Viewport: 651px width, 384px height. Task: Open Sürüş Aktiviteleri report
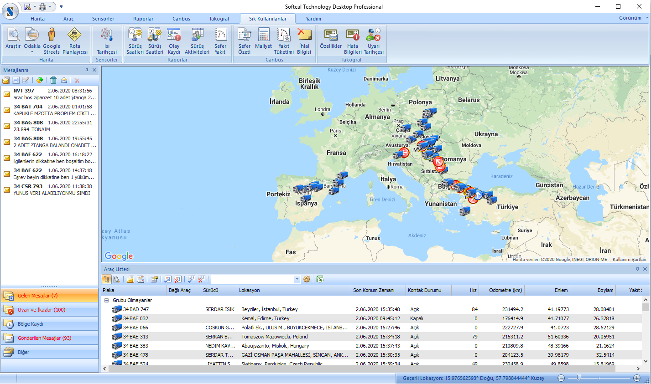point(197,41)
